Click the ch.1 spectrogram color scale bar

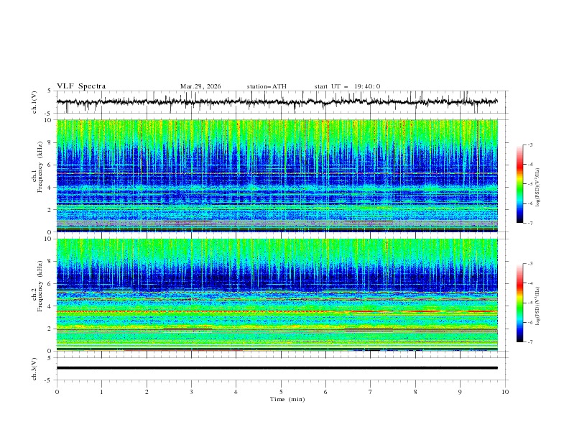click(519, 184)
